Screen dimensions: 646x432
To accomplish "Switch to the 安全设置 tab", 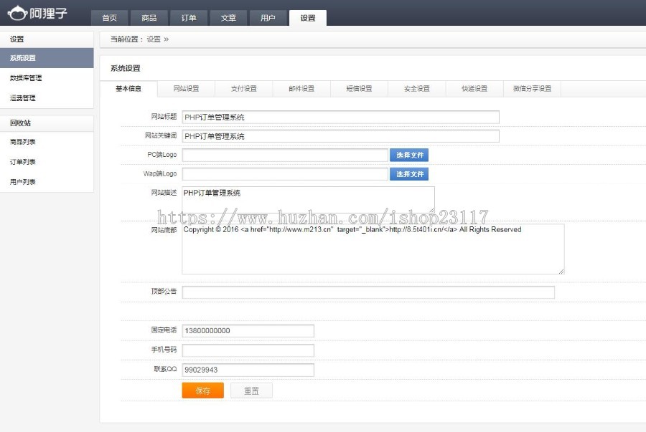I will pyautogui.click(x=417, y=89).
